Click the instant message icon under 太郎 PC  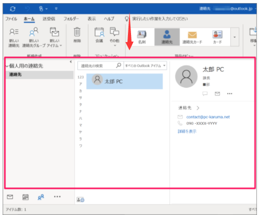coord(205,93)
